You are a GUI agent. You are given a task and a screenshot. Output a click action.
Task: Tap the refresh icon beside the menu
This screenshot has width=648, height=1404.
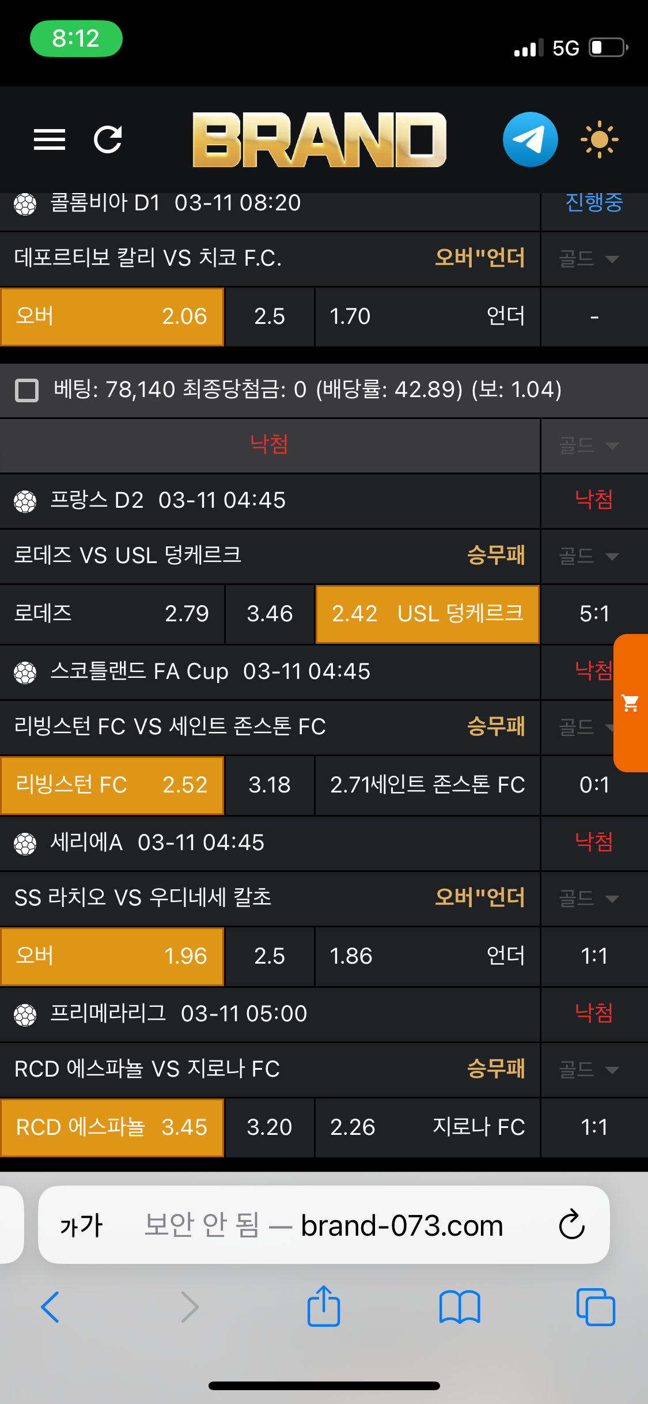click(x=108, y=140)
